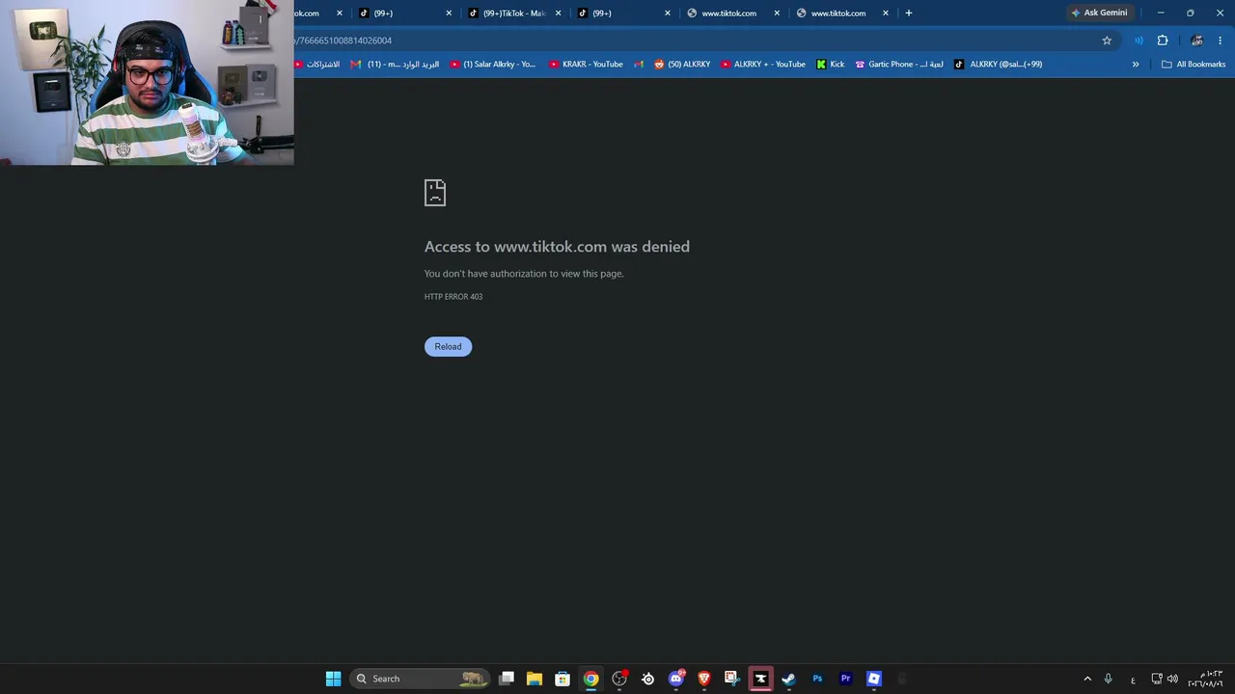Open the Gmail البريد الوارد bookmark

pyautogui.click(x=395, y=64)
